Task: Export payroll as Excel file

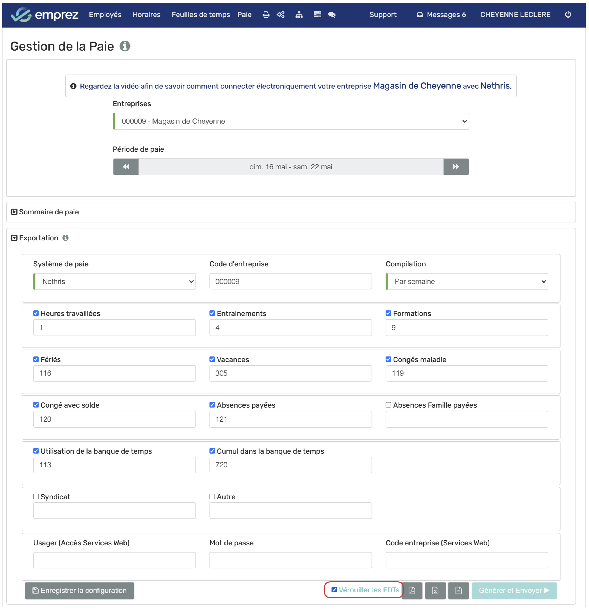Action: pos(435,590)
